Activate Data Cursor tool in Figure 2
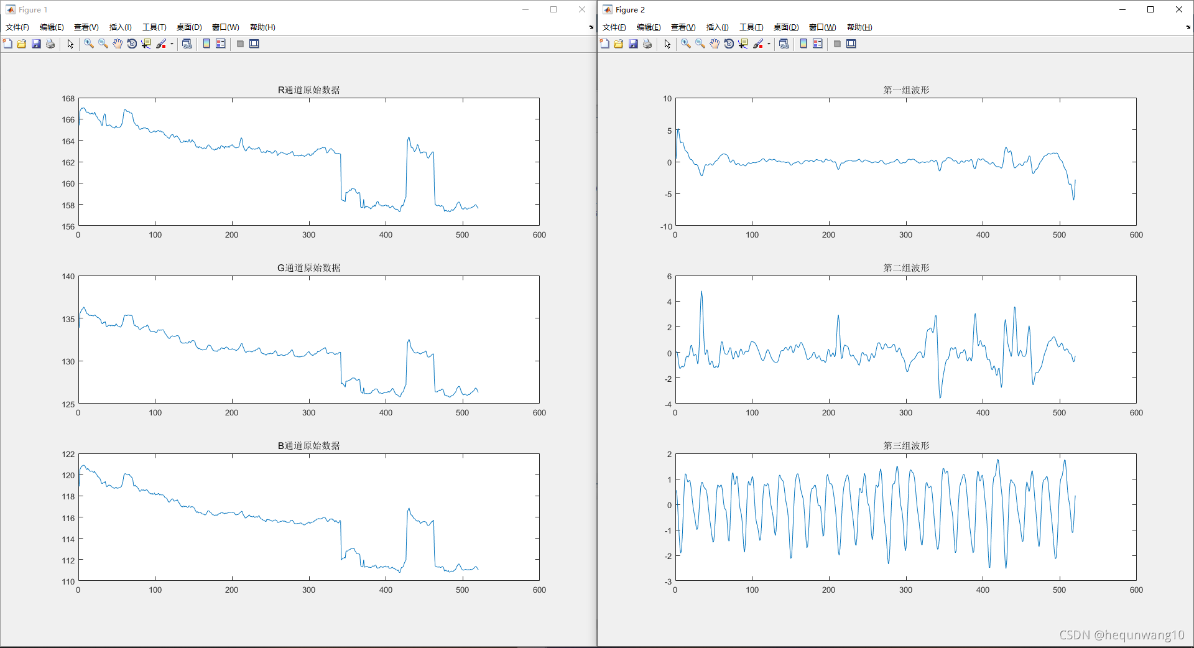 743,44
